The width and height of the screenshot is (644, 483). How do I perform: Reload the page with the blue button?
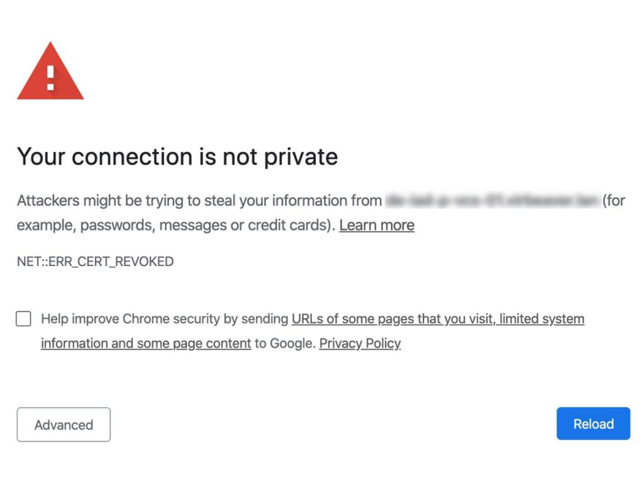pyautogui.click(x=594, y=423)
